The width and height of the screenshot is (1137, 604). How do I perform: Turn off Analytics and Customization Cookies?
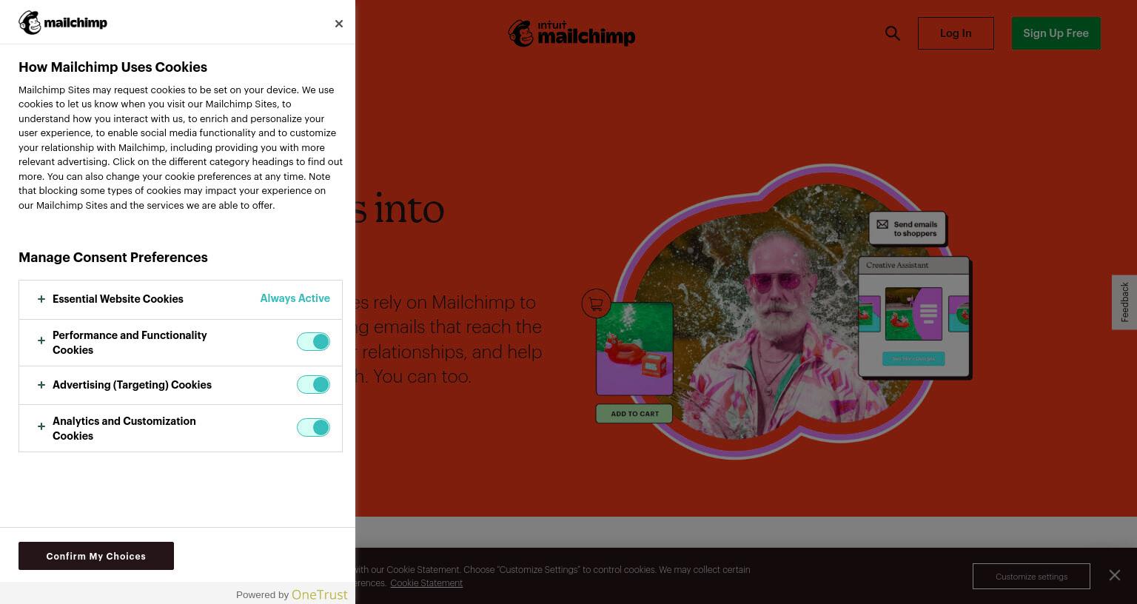[313, 427]
